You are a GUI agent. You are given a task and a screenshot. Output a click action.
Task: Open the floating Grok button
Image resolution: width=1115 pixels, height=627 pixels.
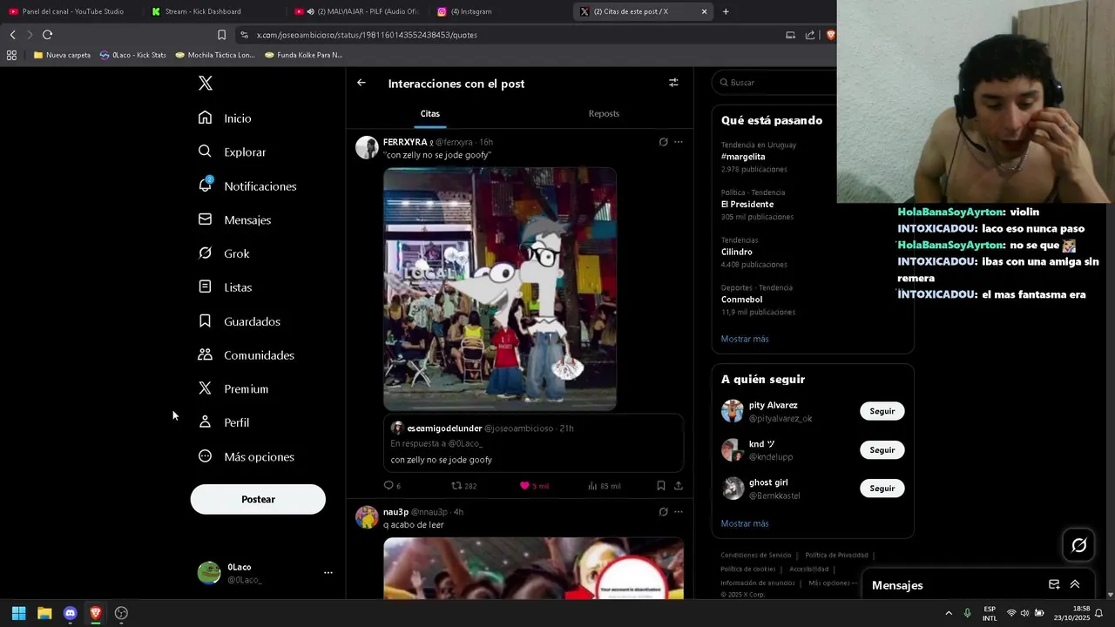(1079, 545)
